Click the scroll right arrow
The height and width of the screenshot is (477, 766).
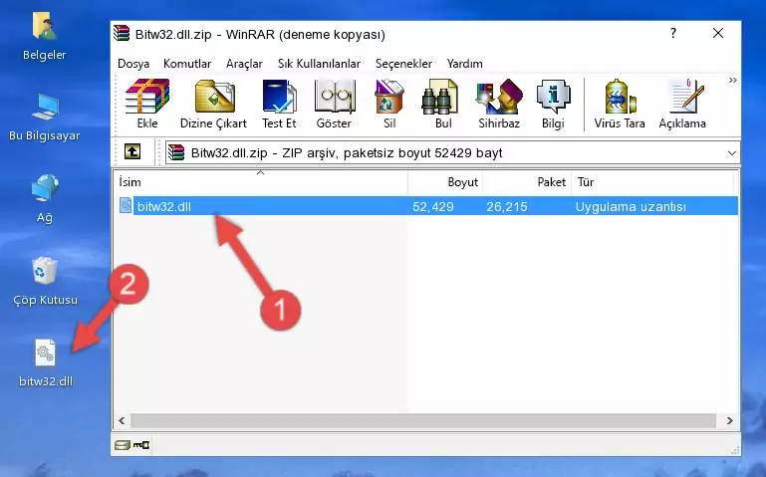(x=729, y=420)
